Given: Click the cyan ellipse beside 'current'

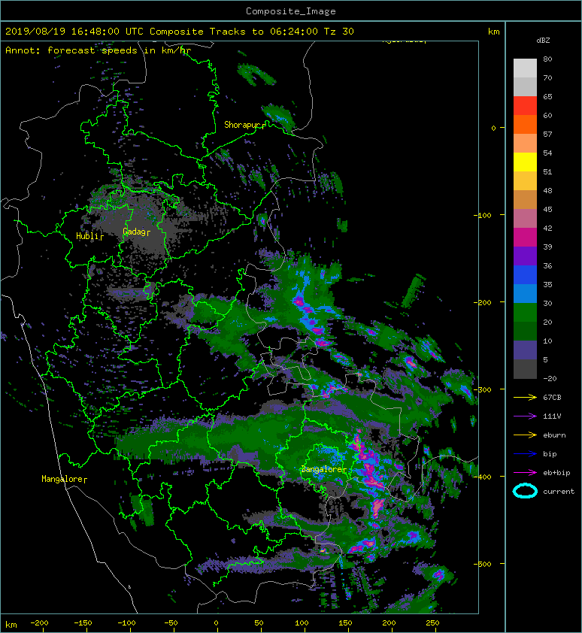Looking at the screenshot, I should click(x=525, y=491).
